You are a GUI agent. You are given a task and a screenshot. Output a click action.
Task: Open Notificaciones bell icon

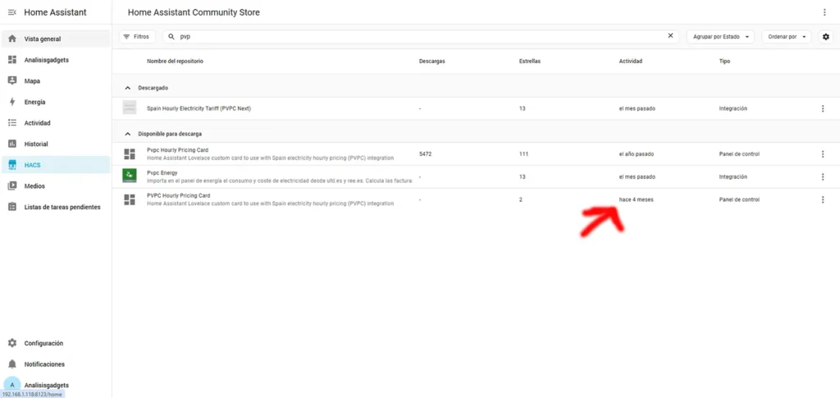[x=12, y=364]
